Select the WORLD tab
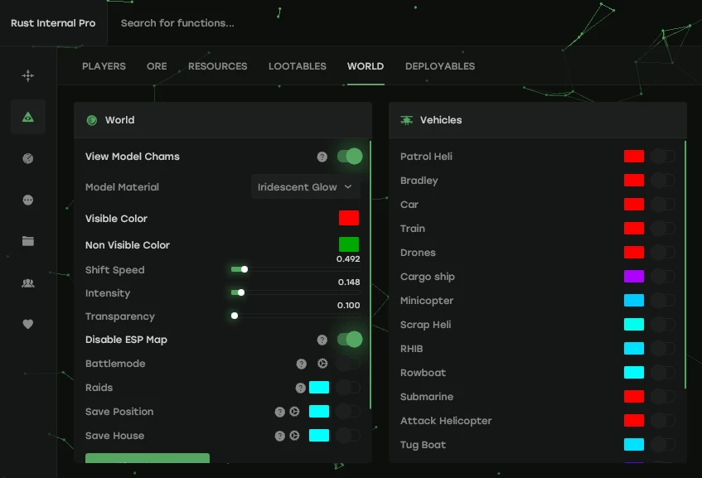 (366, 66)
